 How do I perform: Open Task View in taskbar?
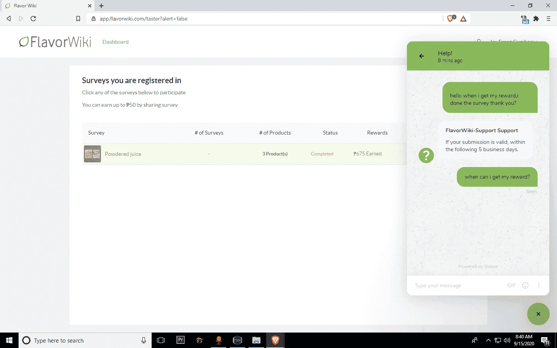pyautogui.click(x=161, y=340)
